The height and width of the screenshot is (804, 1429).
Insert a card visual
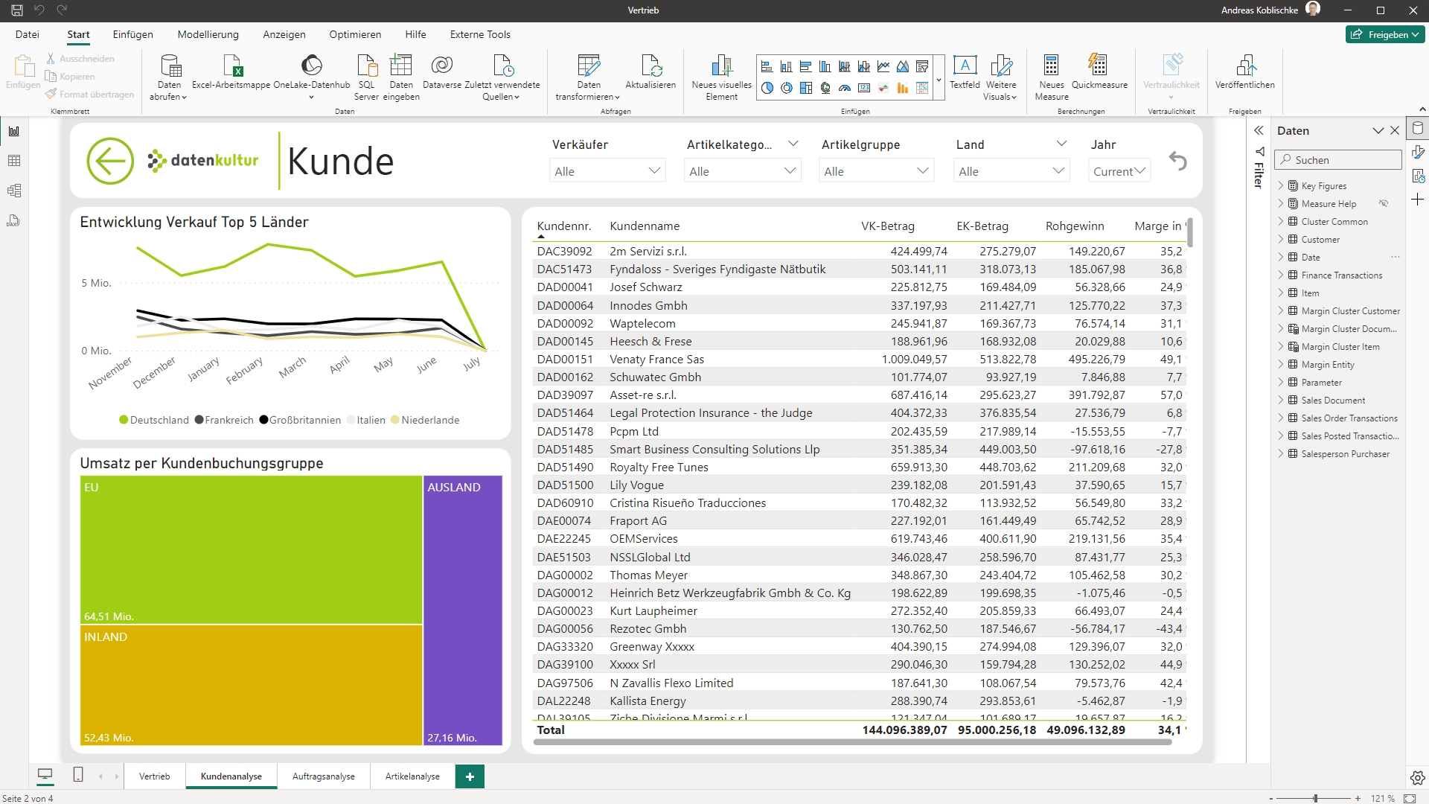click(x=864, y=87)
